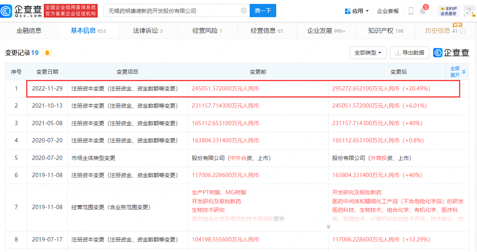Screen dimensions: 477x252
Task: Click value 117006.228600万元人民币（+12.29%）
Action: [x=382, y=240]
